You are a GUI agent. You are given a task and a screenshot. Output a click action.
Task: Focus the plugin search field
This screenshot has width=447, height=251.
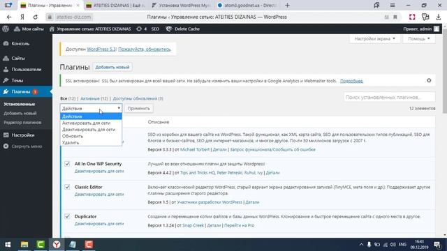[x=390, y=98]
